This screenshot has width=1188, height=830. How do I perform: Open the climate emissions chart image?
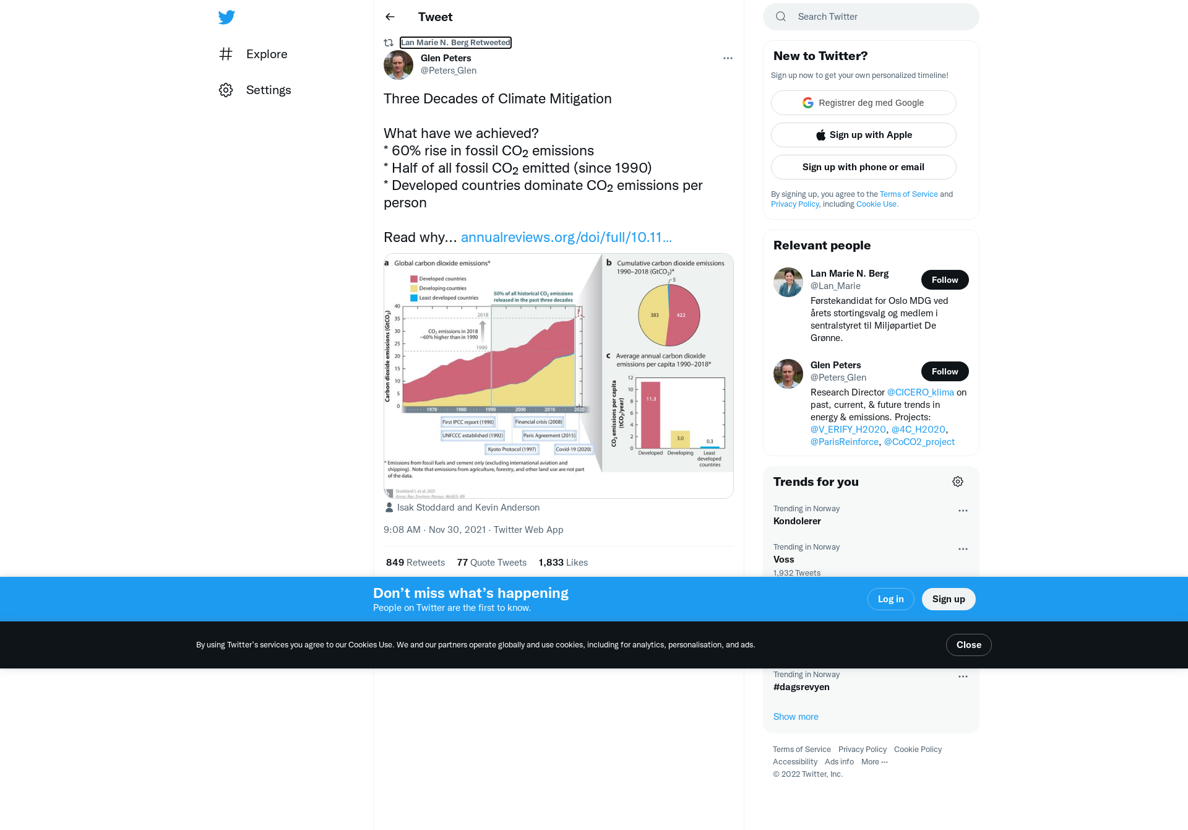559,376
